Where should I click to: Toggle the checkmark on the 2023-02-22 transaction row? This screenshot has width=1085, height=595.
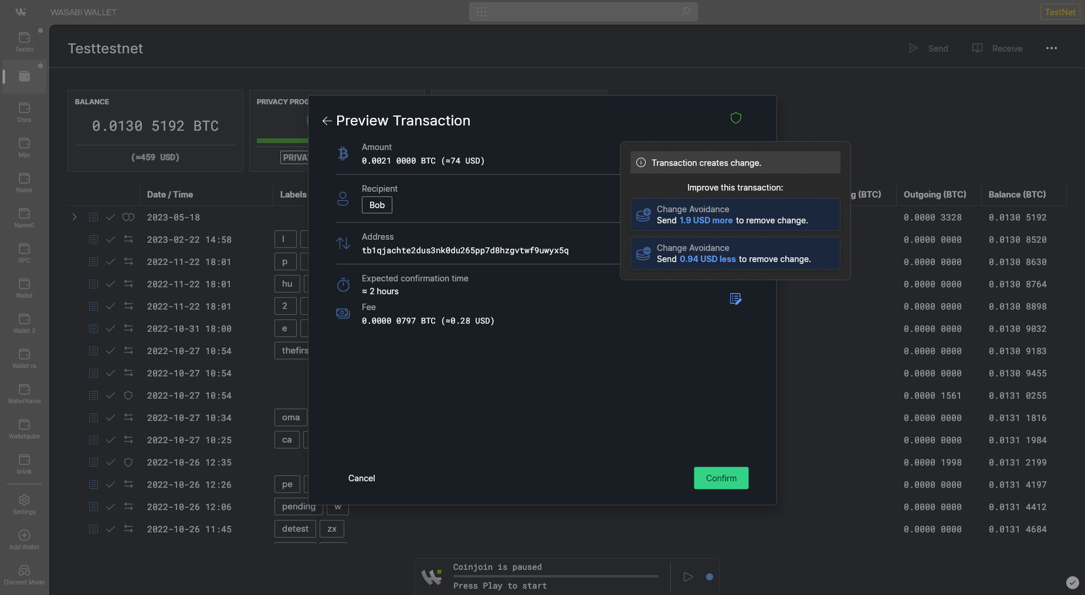pyautogui.click(x=111, y=239)
